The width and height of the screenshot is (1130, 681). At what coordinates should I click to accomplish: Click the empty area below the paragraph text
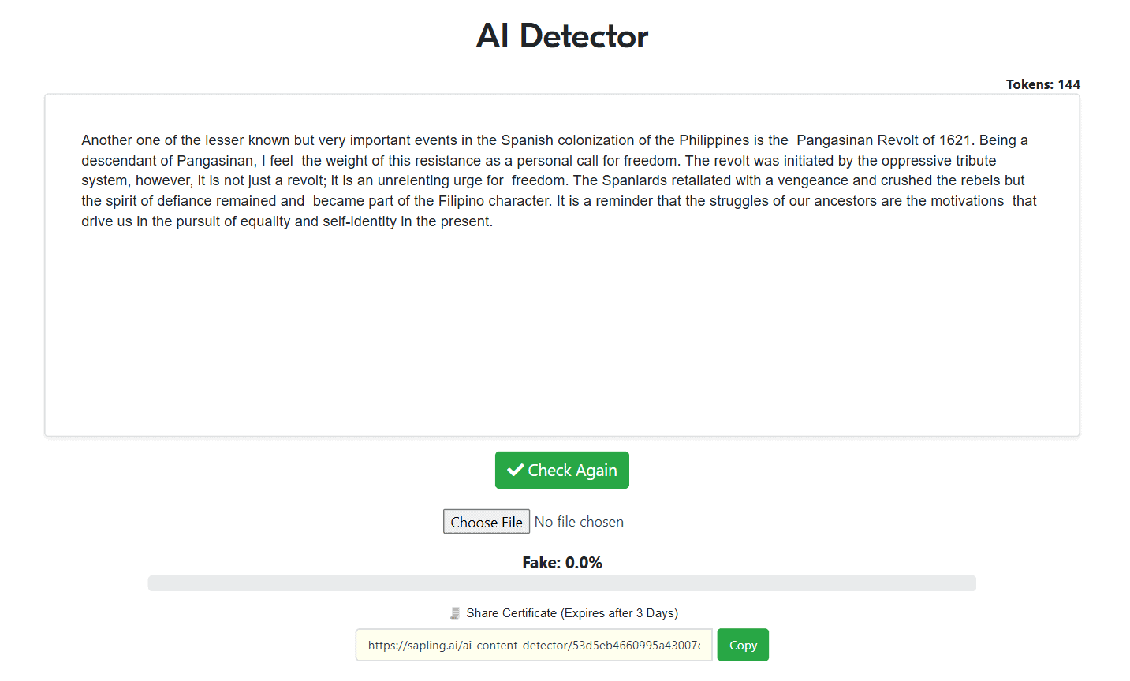[562, 331]
